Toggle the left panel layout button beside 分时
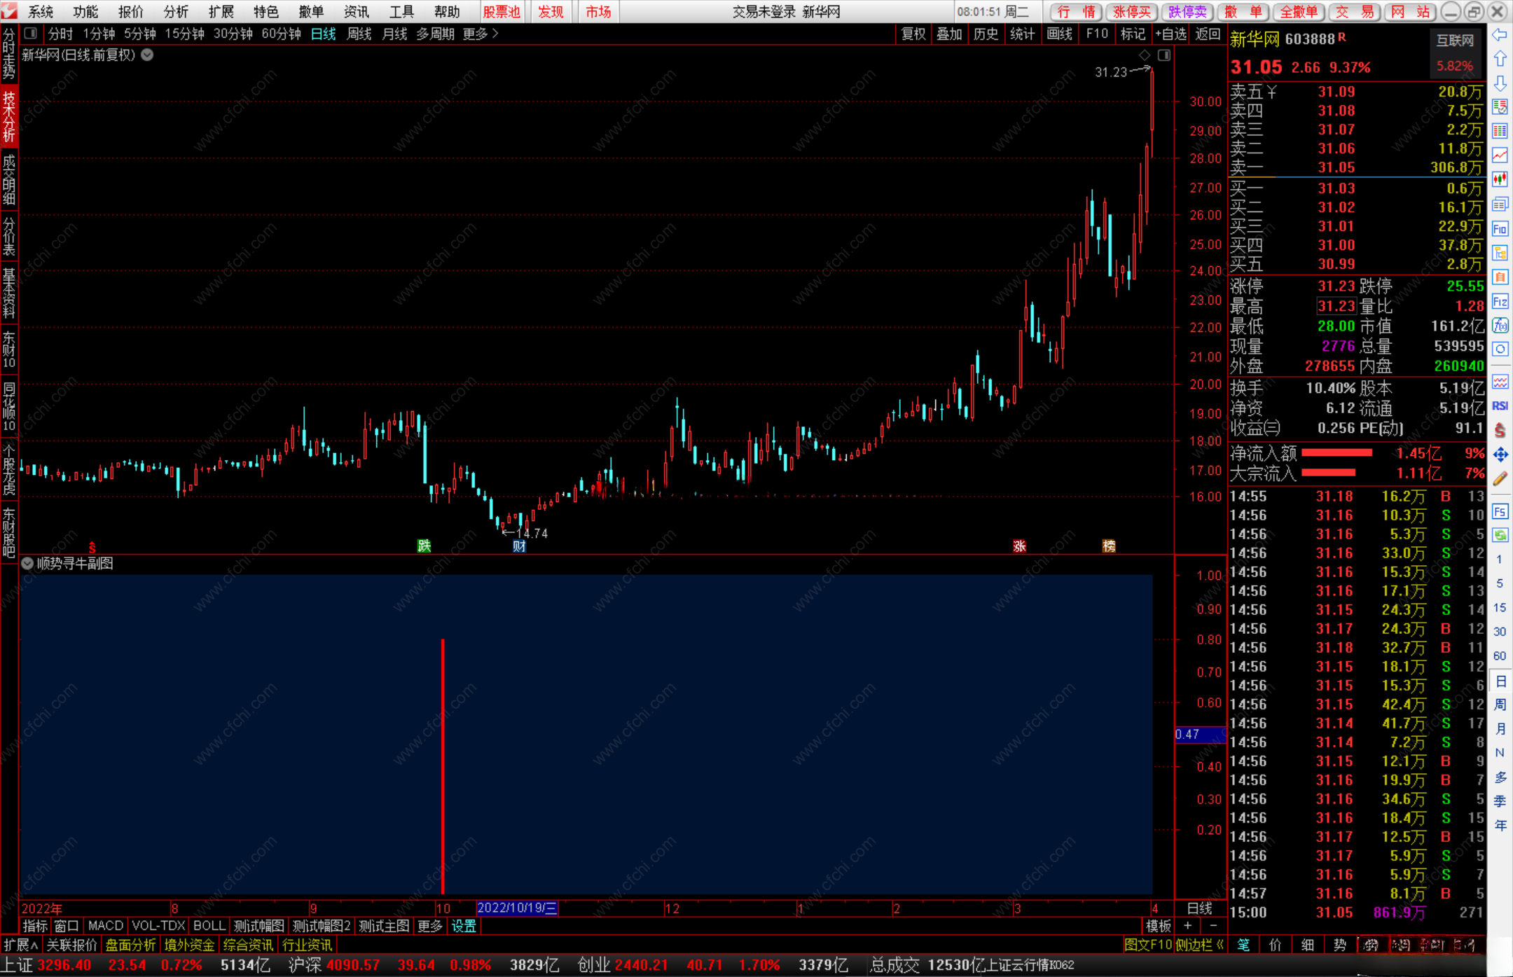The width and height of the screenshot is (1513, 977). (x=30, y=34)
